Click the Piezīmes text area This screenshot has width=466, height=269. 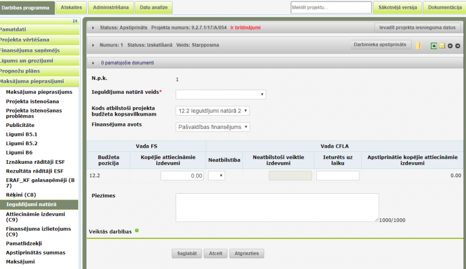[x=277, y=207]
